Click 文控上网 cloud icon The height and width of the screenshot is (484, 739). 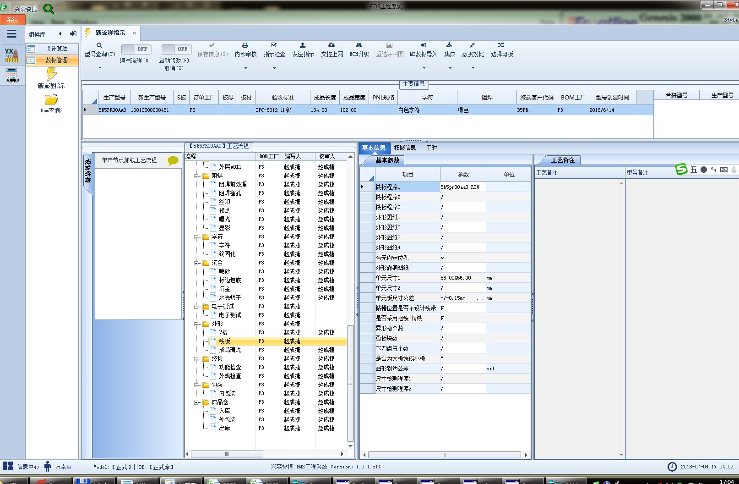tap(331, 45)
